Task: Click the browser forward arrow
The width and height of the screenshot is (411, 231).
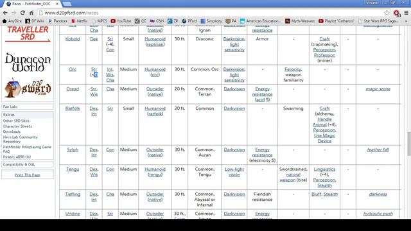Action: (14, 13)
